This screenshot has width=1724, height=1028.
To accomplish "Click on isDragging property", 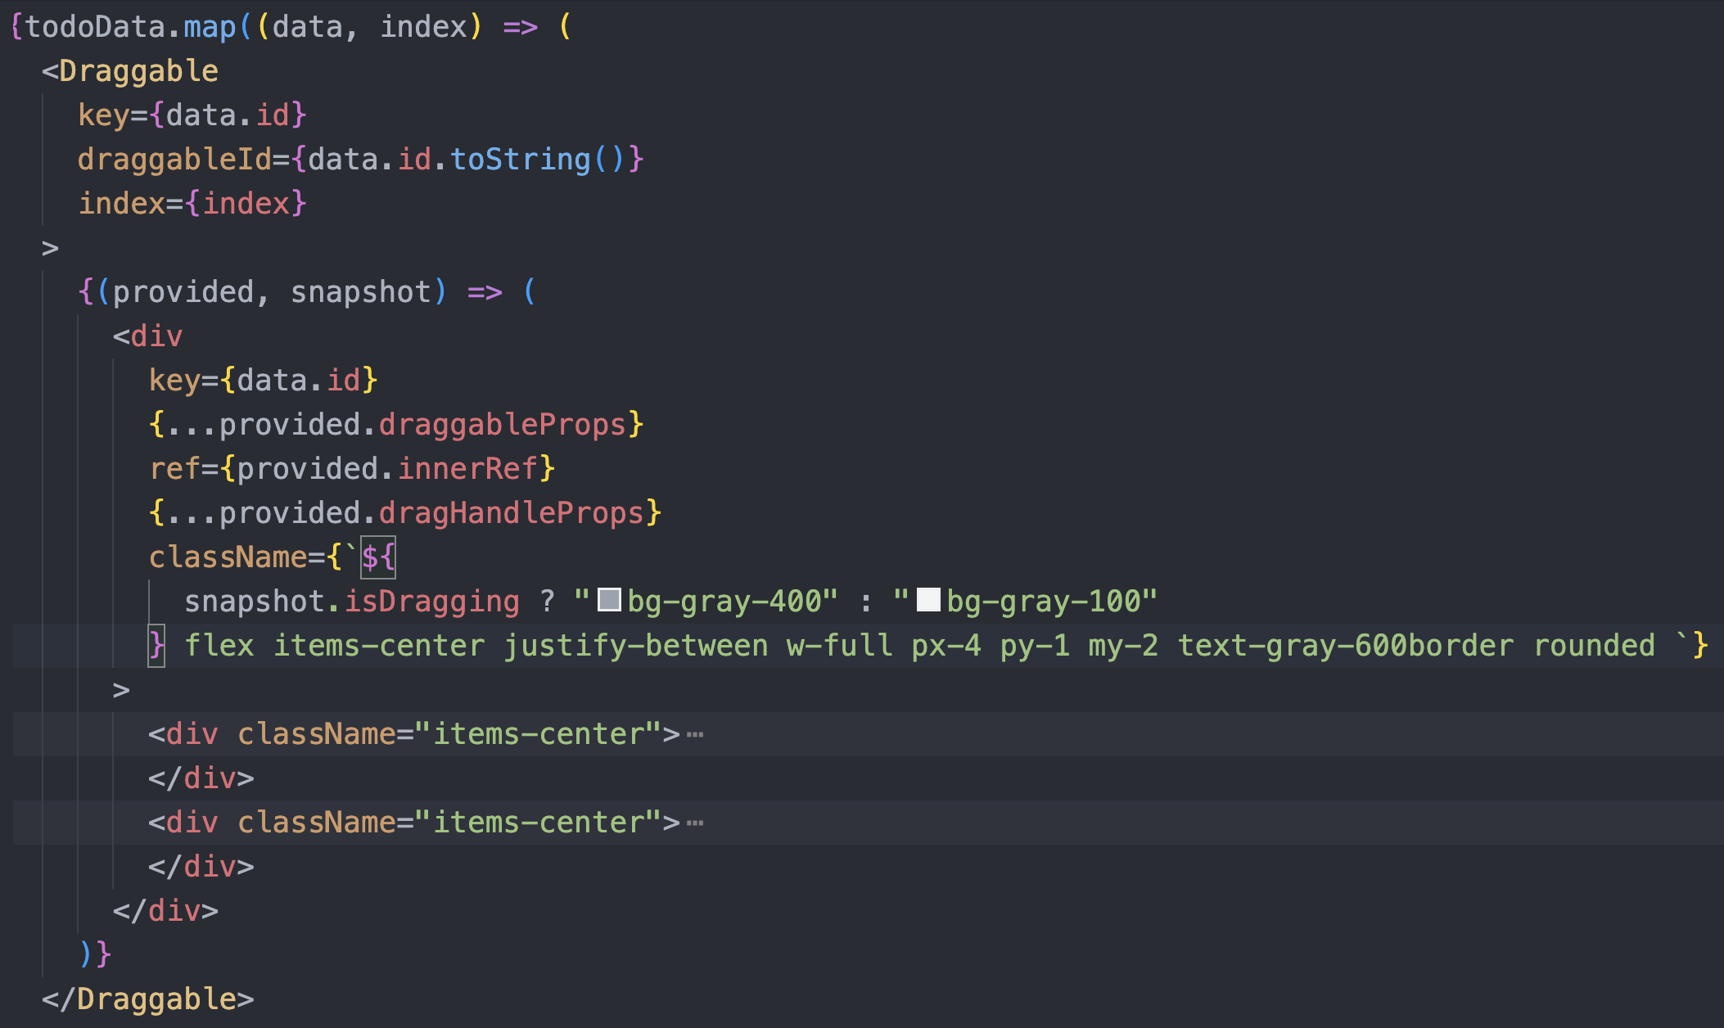I will click(431, 602).
